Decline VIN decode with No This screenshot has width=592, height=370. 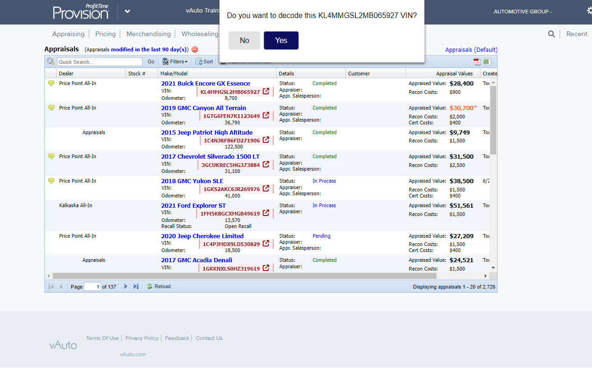244,40
